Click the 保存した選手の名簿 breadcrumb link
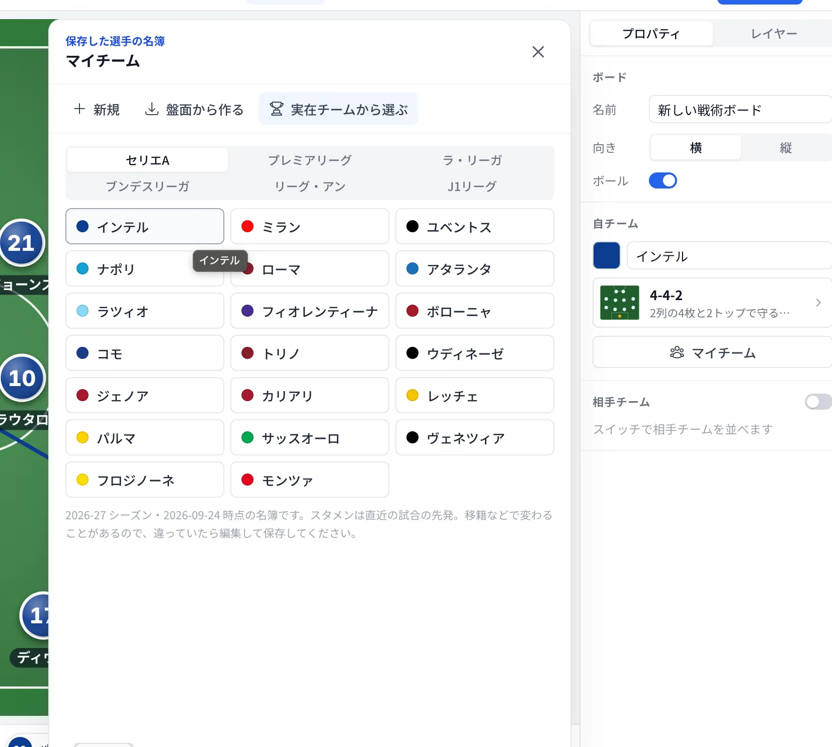832x747 pixels. (115, 41)
